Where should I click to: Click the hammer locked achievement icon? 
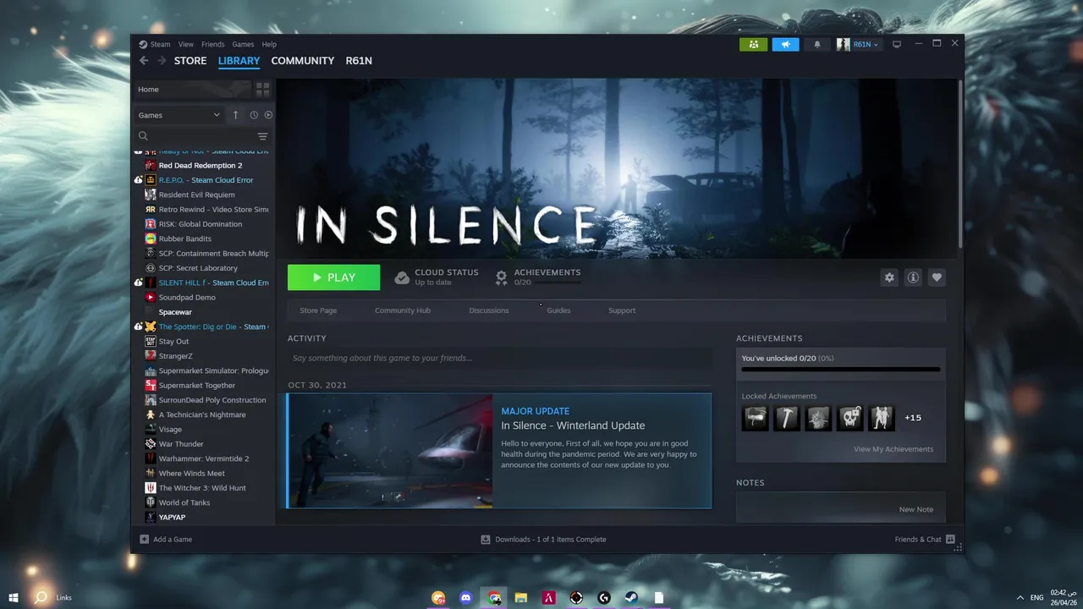[787, 418]
